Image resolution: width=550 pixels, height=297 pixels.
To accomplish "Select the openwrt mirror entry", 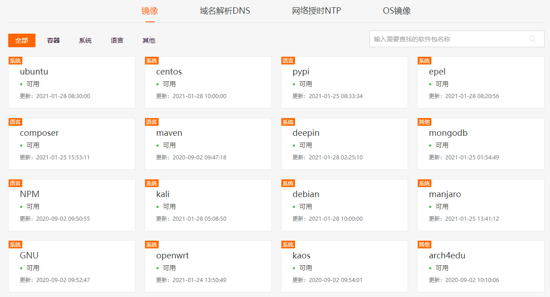I will point(208,266).
